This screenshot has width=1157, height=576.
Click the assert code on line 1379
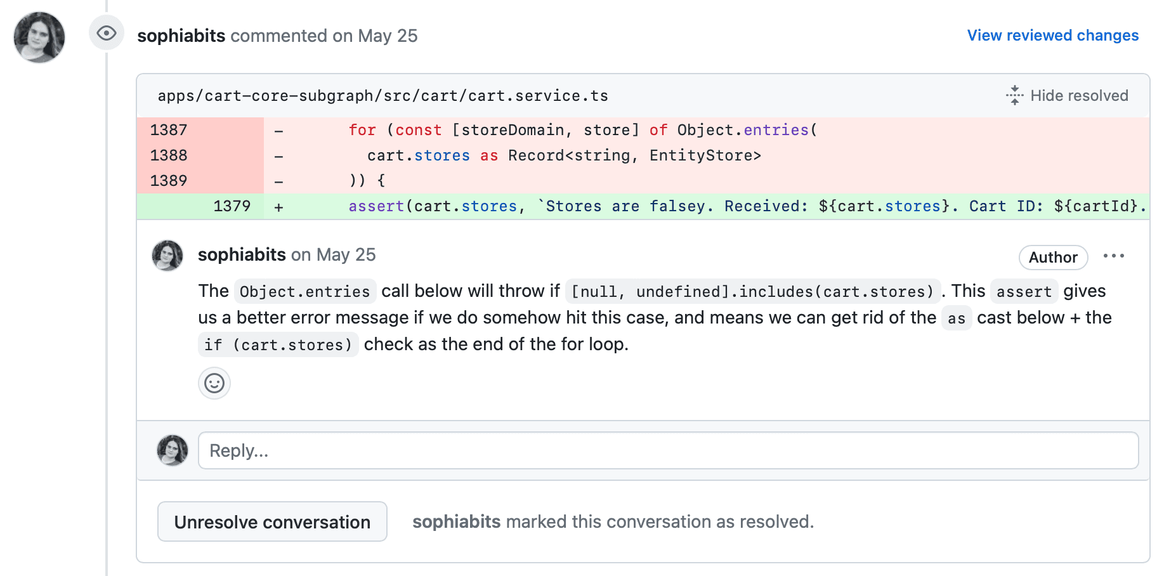click(376, 206)
